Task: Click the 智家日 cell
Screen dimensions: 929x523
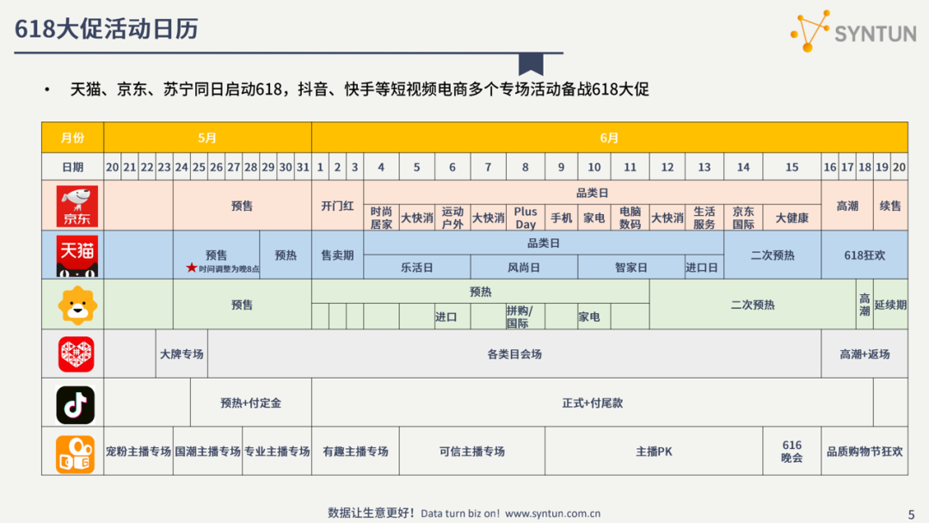Action: (631, 268)
